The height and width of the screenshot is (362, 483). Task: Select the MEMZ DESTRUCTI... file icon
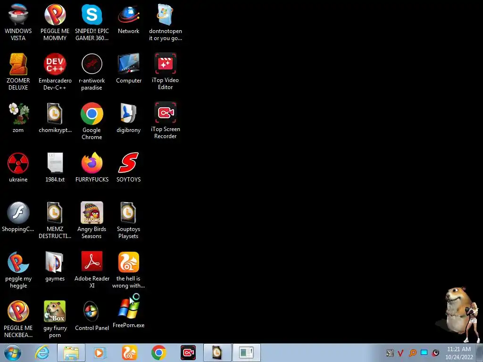[55, 221]
